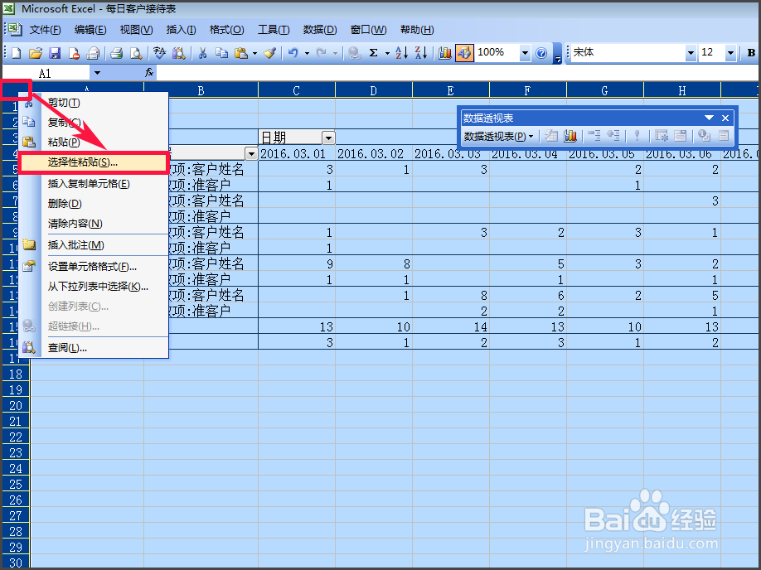Open the 数据透视表(P) menu dropdown
761x570 pixels.
point(499,137)
